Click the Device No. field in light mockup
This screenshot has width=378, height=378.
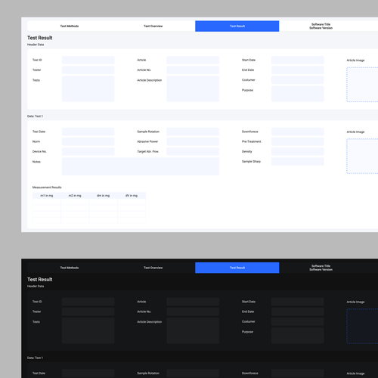(x=88, y=151)
